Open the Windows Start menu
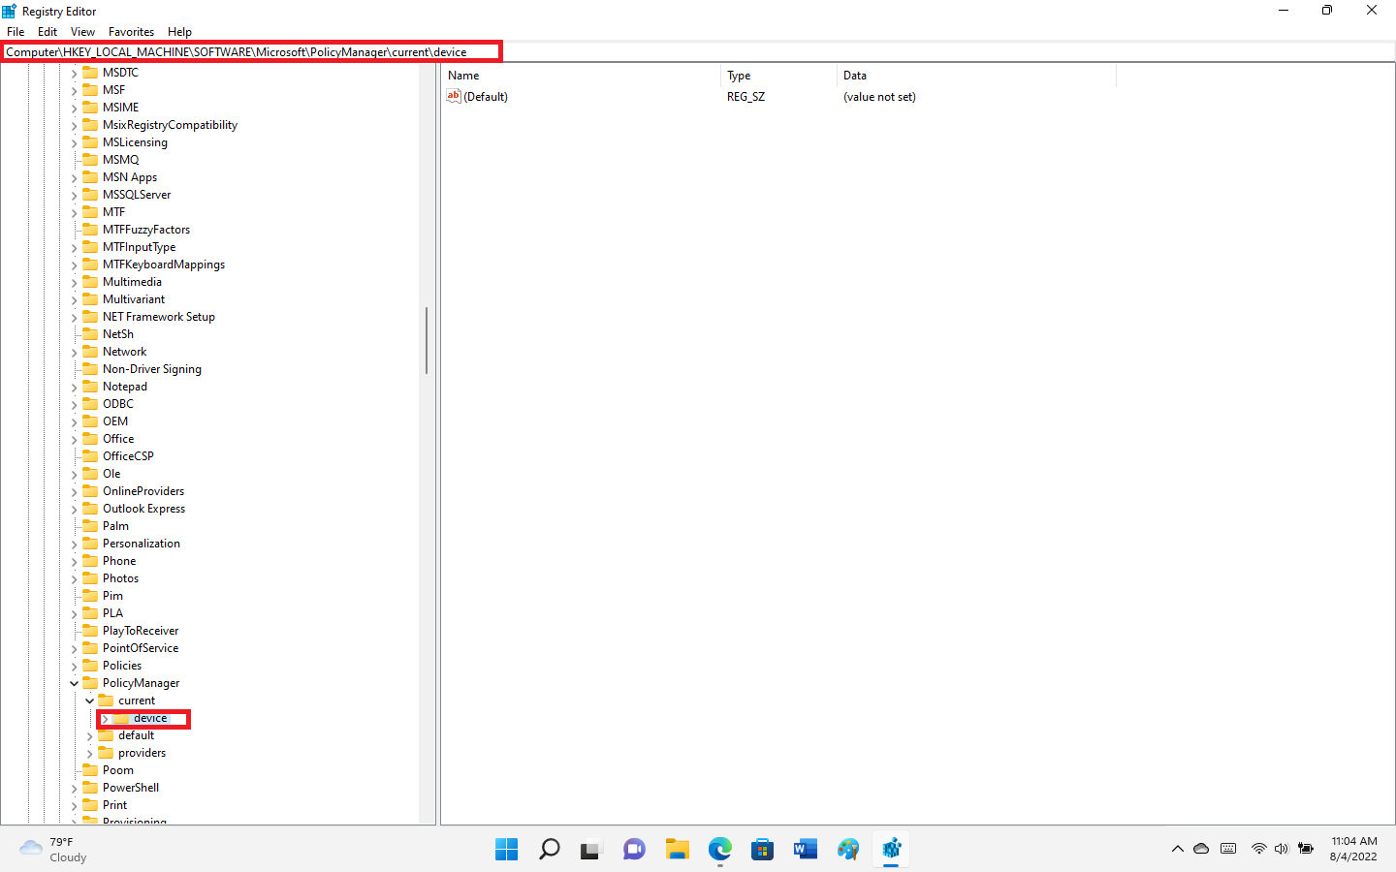This screenshot has height=872, width=1396. tap(506, 850)
